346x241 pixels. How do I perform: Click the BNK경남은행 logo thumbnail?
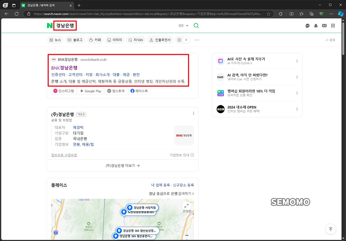184,135
